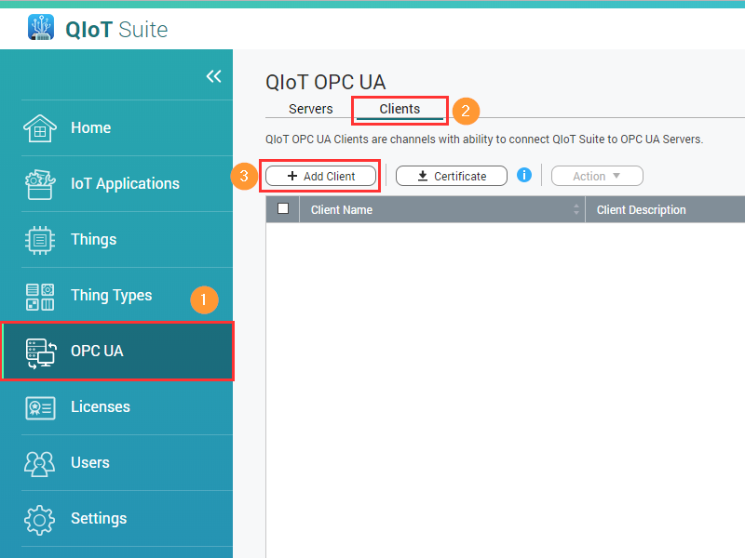Navigate to Thing Types
The width and height of the screenshot is (745, 558).
[x=116, y=295]
